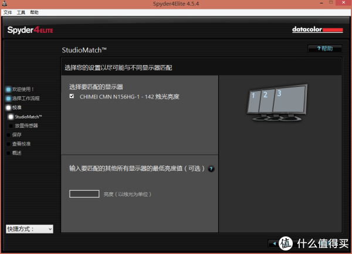Image resolution: width=352 pixels, height=254 pixels.
Task: Select the 欢迎使用 step in sidebar
Action: (20, 89)
